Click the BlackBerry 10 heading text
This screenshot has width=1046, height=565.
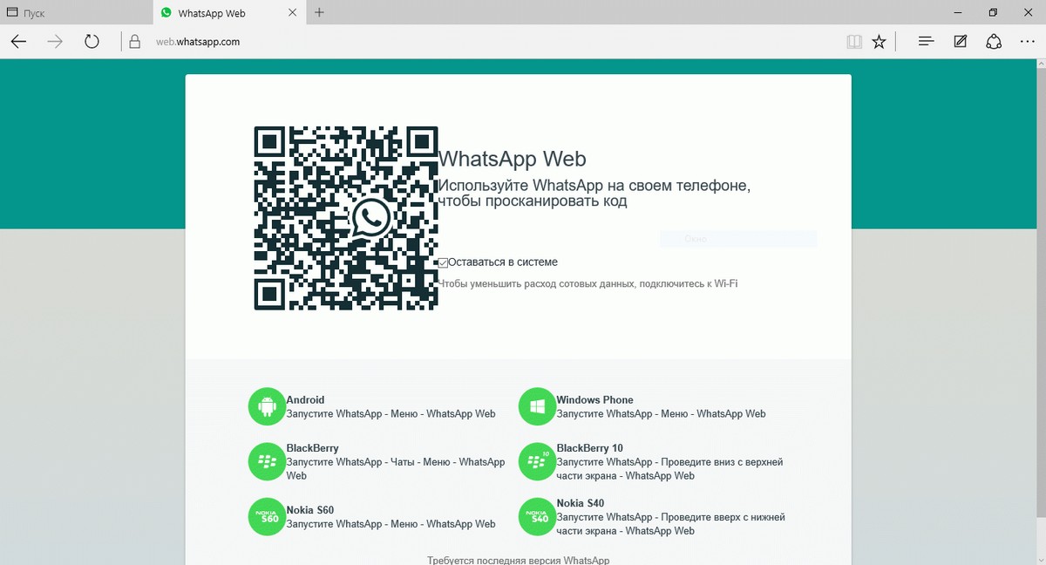[x=590, y=448]
